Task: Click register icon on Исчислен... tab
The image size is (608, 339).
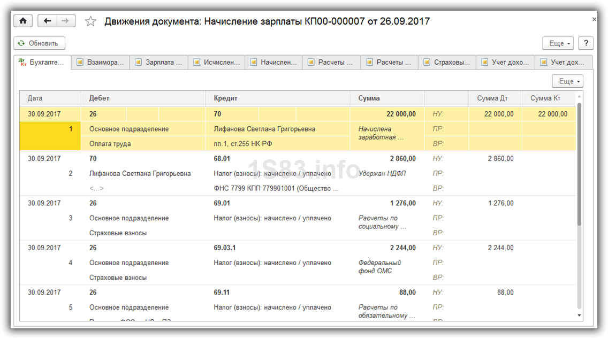Action: pos(196,63)
